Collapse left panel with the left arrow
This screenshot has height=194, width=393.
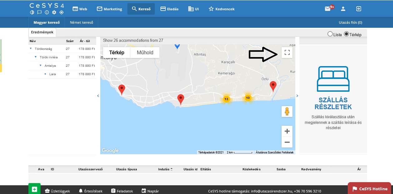click(x=98, y=96)
